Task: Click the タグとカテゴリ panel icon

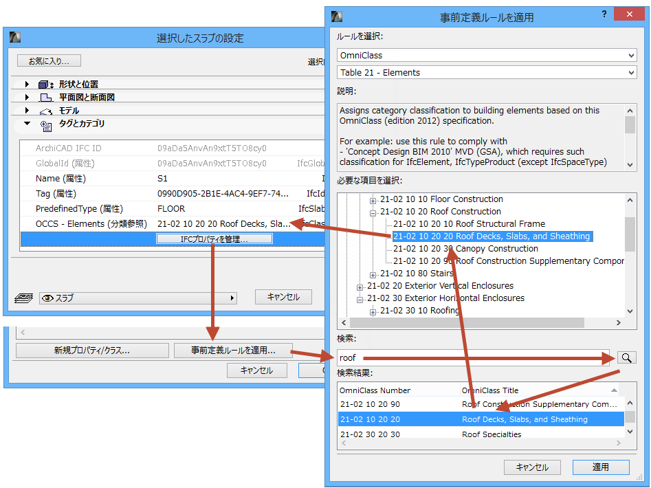Action: tap(46, 126)
